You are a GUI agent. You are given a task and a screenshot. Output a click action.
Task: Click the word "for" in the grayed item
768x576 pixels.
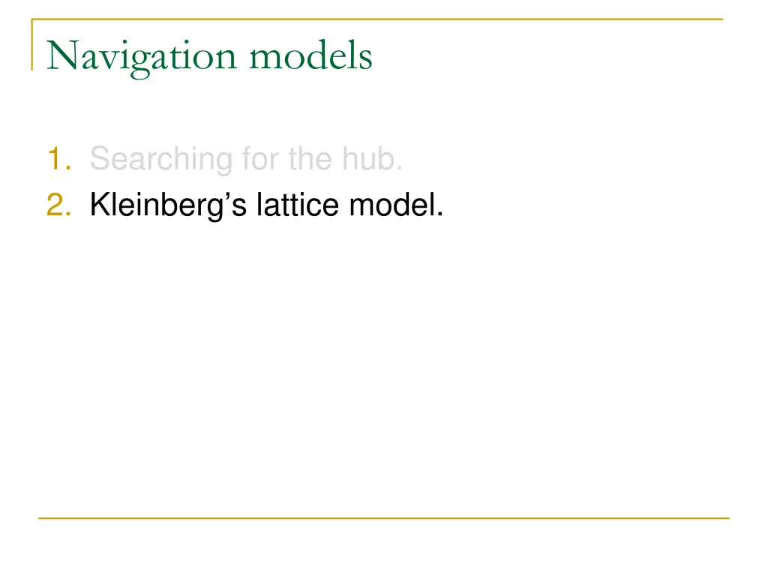click(x=259, y=159)
